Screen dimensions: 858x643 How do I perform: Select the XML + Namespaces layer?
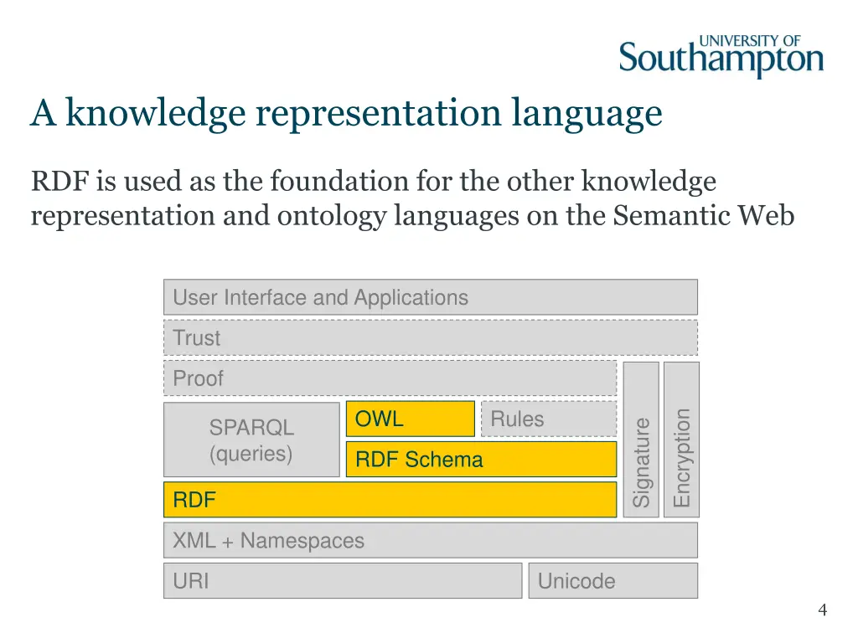430,540
